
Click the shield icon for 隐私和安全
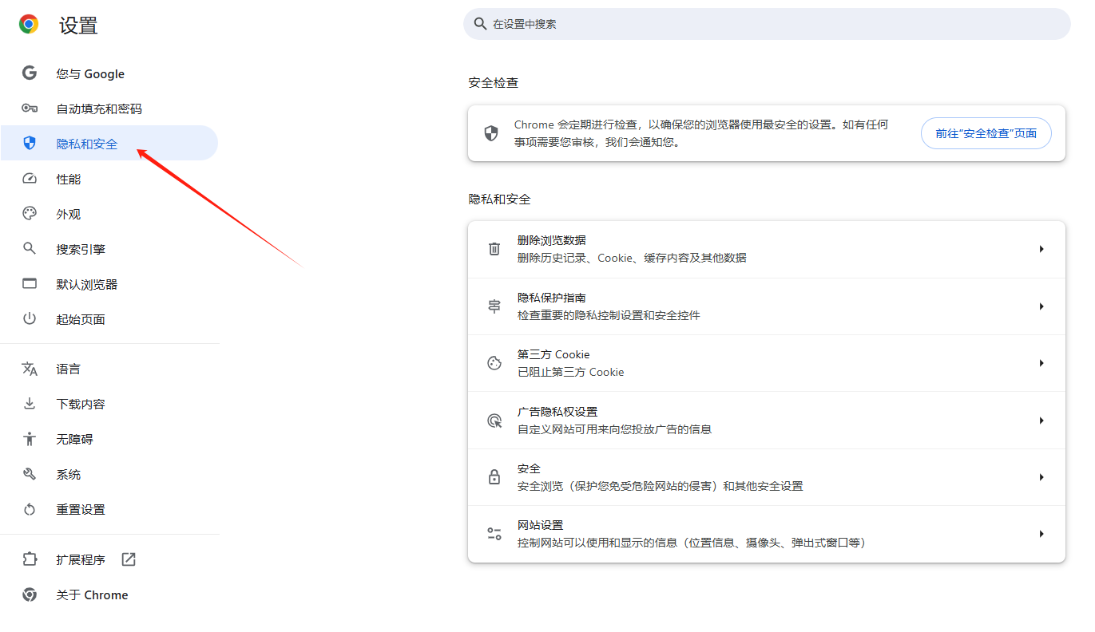pyautogui.click(x=30, y=144)
